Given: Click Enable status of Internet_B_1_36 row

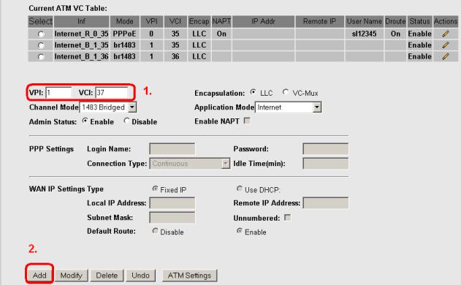Looking at the screenshot, I should (419, 56).
